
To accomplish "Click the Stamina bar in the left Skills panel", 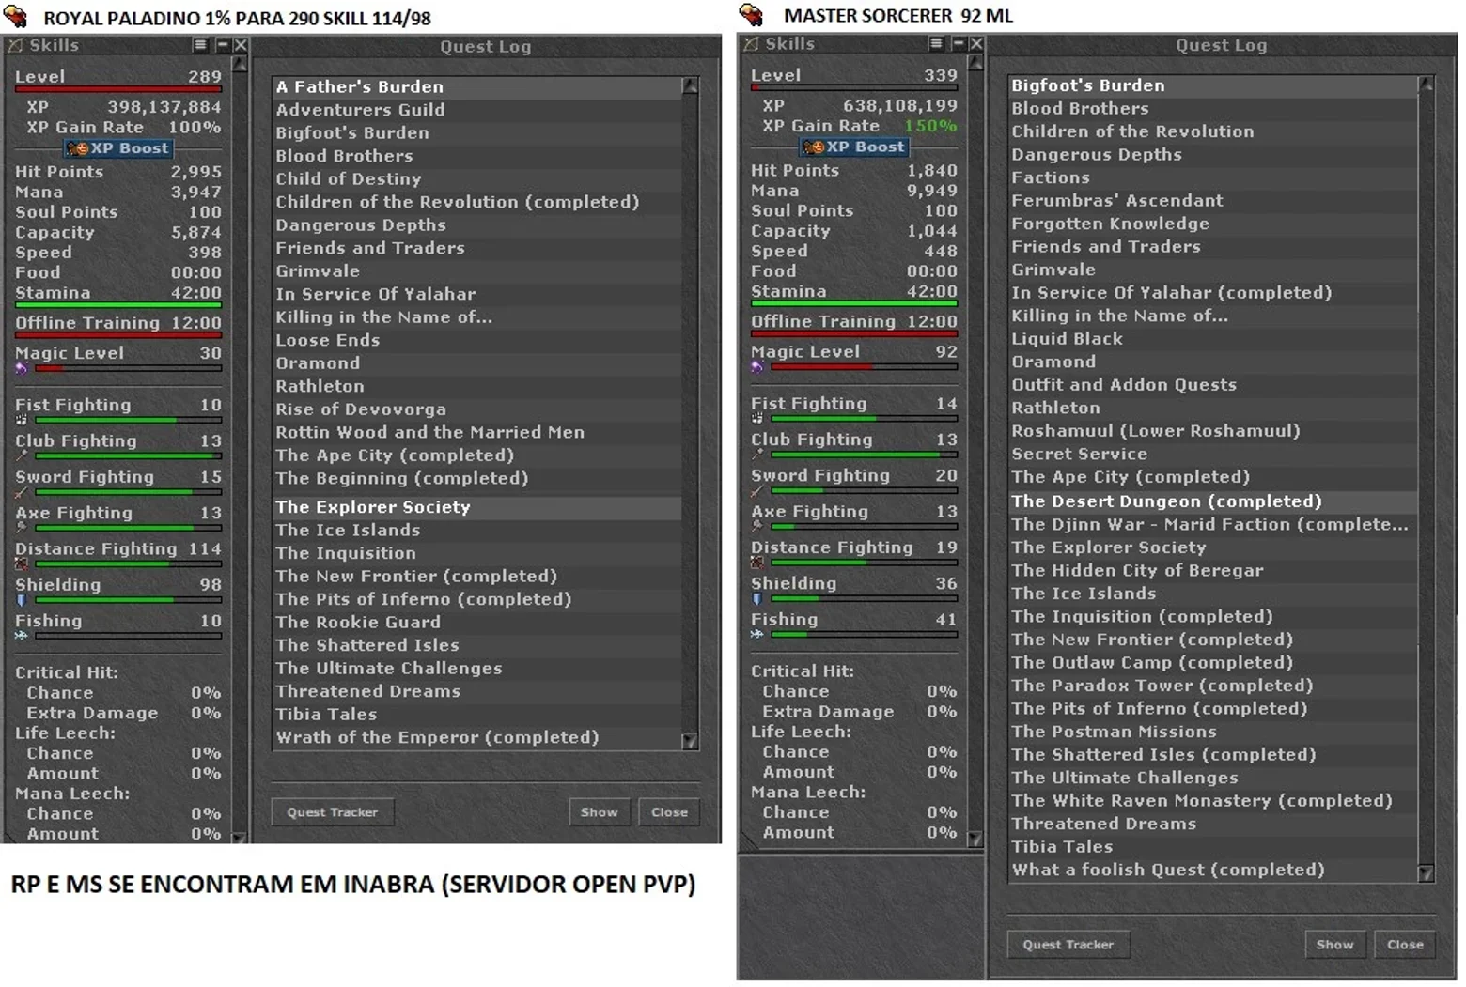I will (x=118, y=305).
